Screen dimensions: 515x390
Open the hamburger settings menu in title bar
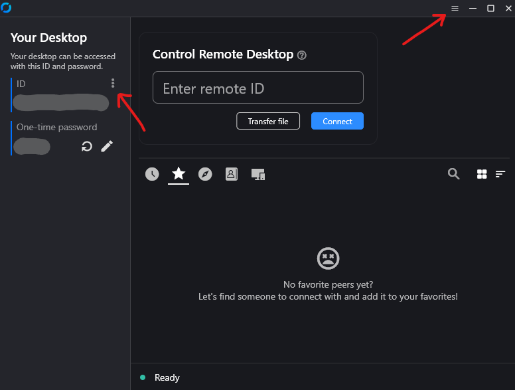(455, 8)
